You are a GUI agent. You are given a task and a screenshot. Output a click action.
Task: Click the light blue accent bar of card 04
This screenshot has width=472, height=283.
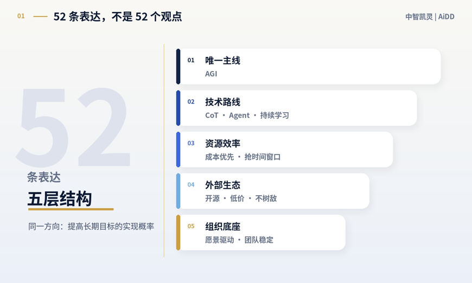tap(178, 191)
